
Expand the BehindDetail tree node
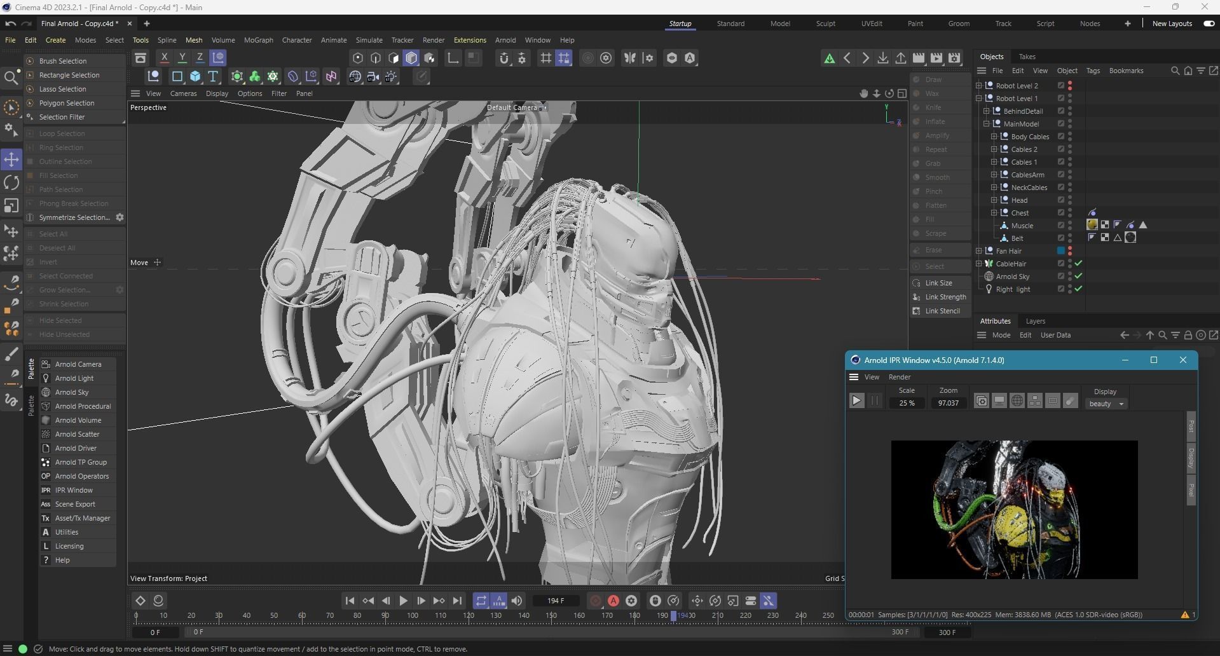[x=987, y=111]
